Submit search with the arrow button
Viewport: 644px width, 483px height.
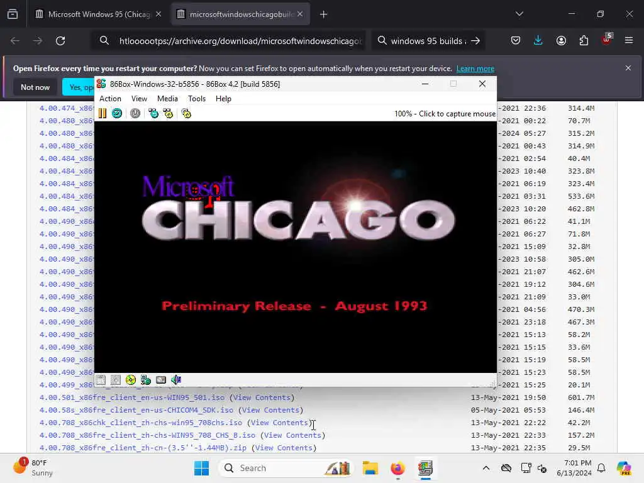coord(475,41)
